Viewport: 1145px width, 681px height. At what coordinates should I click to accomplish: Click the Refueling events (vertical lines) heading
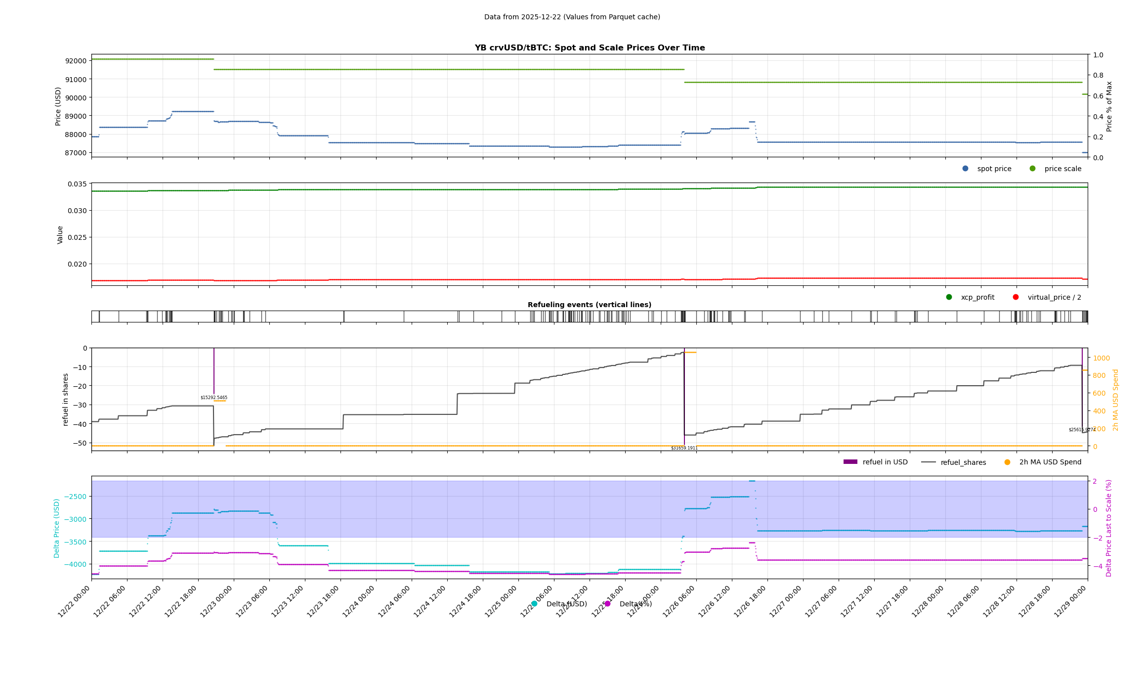tap(589, 305)
